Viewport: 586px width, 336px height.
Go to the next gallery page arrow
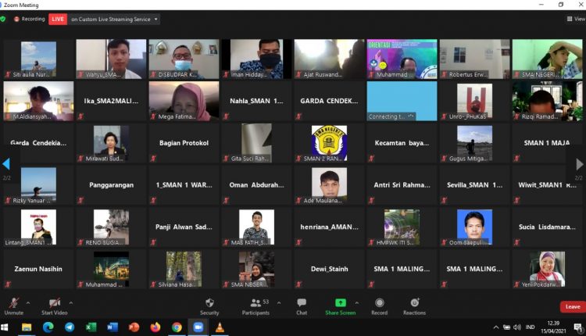pyautogui.click(x=580, y=164)
